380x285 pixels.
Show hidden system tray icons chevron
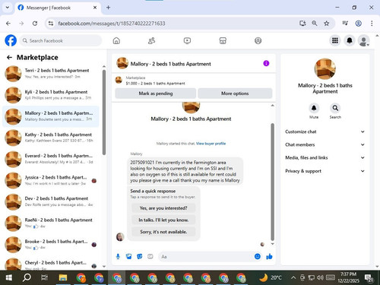pyautogui.click(x=293, y=277)
